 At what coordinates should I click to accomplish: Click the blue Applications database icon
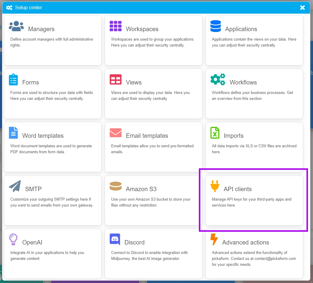[215, 26]
